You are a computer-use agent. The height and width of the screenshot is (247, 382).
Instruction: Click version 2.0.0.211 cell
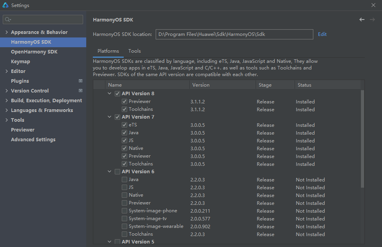pyautogui.click(x=200, y=211)
